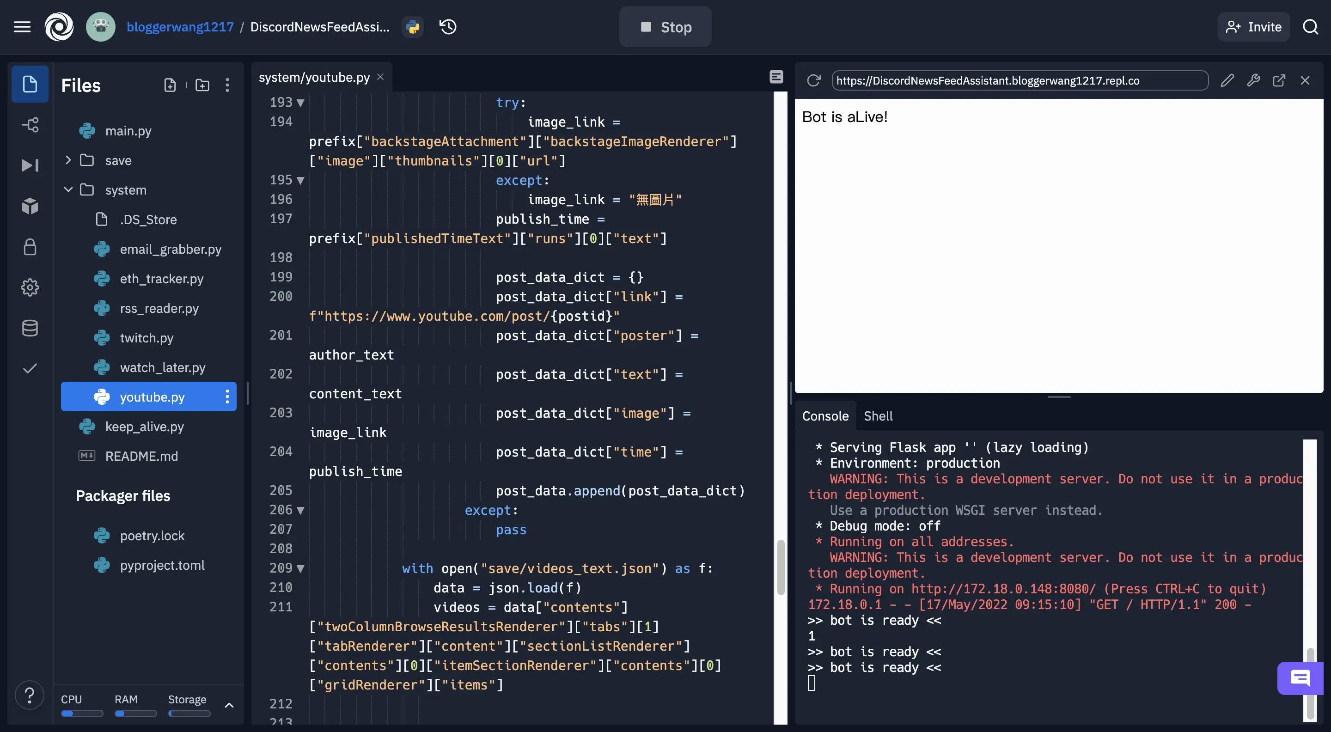This screenshot has width=1331, height=732.
Task: Close the system/youtube.py editor tab
Action: coord(380,77)
